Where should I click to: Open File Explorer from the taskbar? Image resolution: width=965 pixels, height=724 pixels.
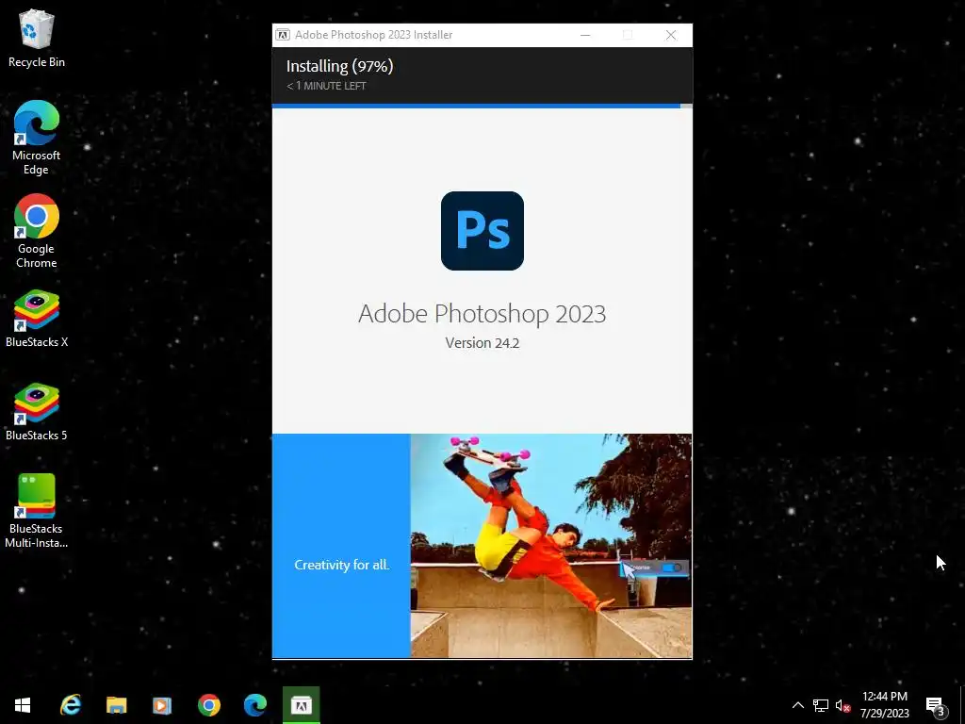[x=116, y=705]
